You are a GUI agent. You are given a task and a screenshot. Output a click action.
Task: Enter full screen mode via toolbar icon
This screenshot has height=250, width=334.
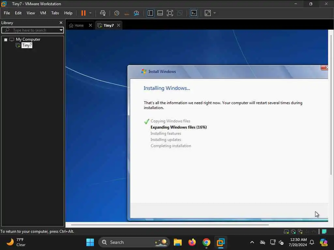pyautogui.click(x=170, y=13)
